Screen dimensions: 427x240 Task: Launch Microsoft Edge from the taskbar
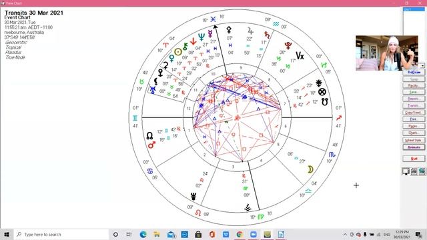coord(143,234)
